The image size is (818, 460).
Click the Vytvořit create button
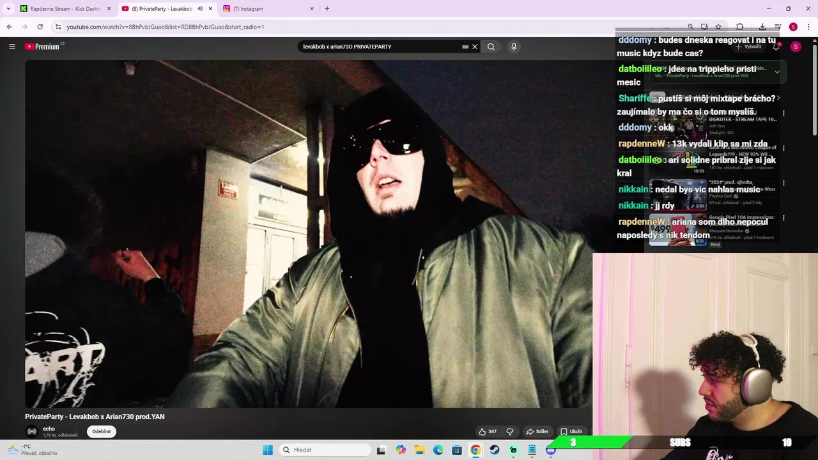(748, 47)
